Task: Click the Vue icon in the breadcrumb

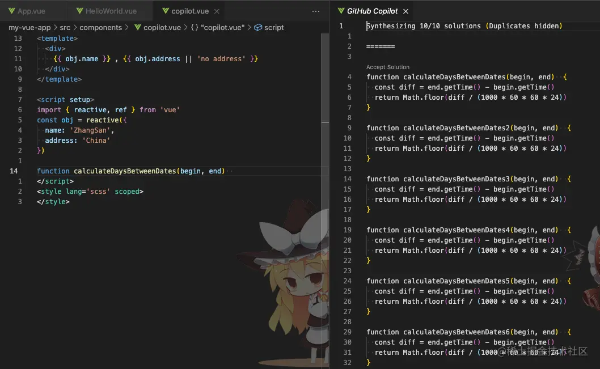Action: (137, 28)
